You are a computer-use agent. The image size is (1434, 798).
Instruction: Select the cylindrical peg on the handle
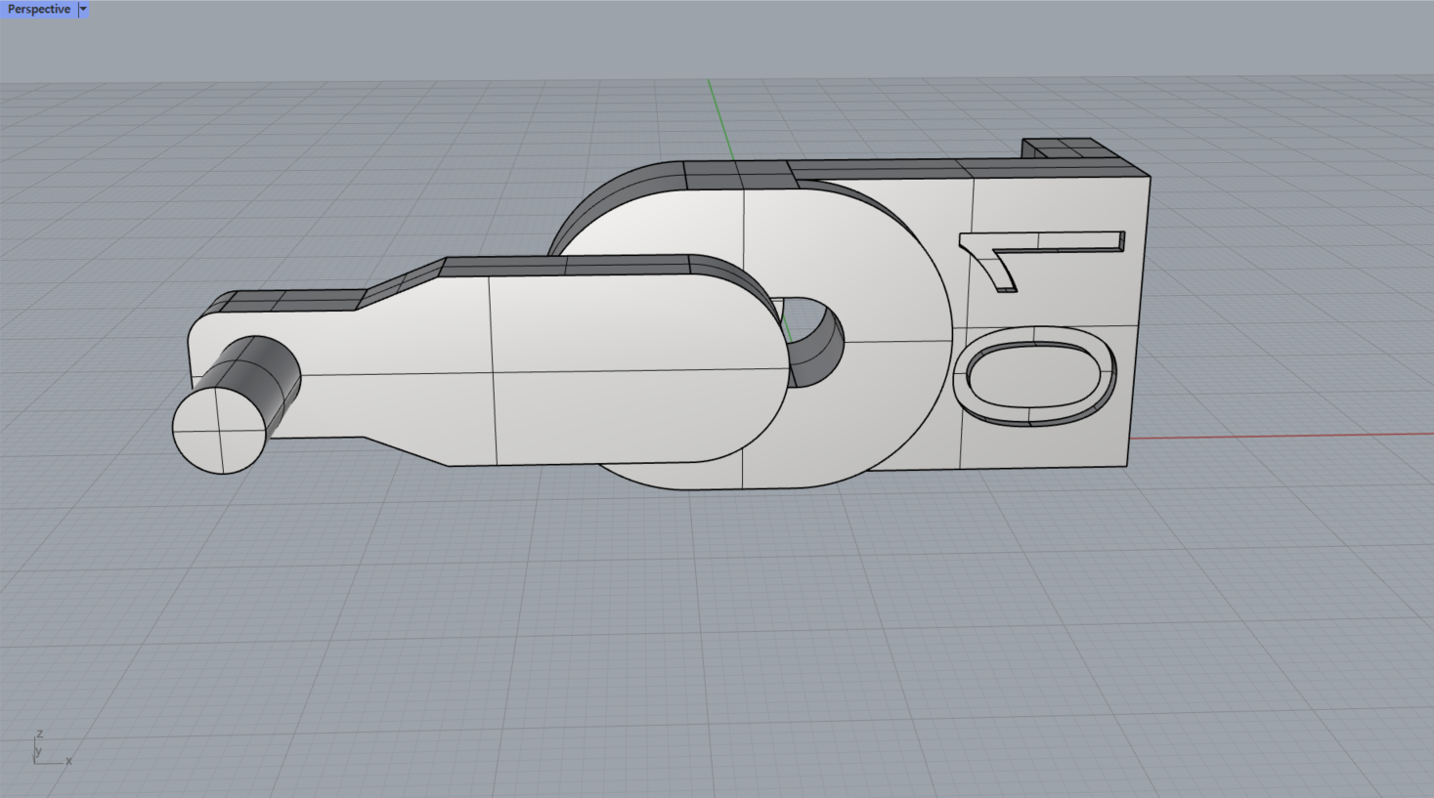point(236,405)
